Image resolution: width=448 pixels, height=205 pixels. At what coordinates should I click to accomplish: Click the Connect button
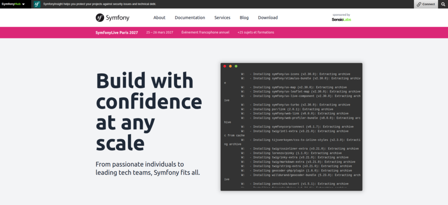coord(426,4)
